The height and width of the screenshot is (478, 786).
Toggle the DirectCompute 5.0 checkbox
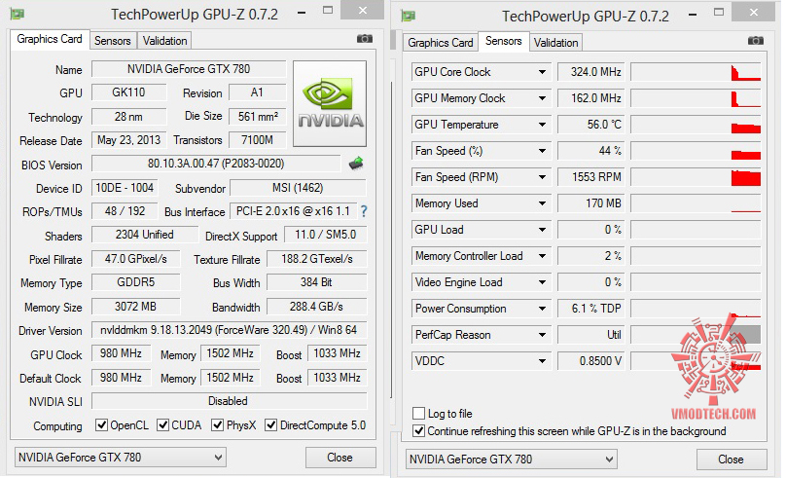[x=271, y=425]
